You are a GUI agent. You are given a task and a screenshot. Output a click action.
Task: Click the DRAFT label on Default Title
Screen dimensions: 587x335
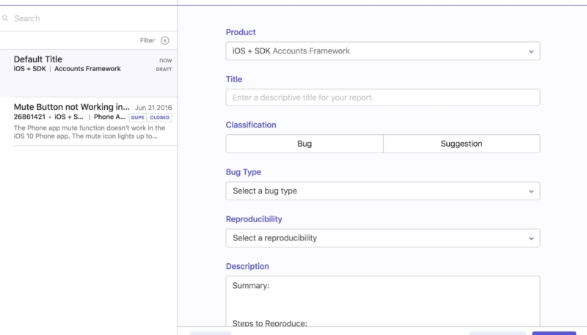click(163, 70)
